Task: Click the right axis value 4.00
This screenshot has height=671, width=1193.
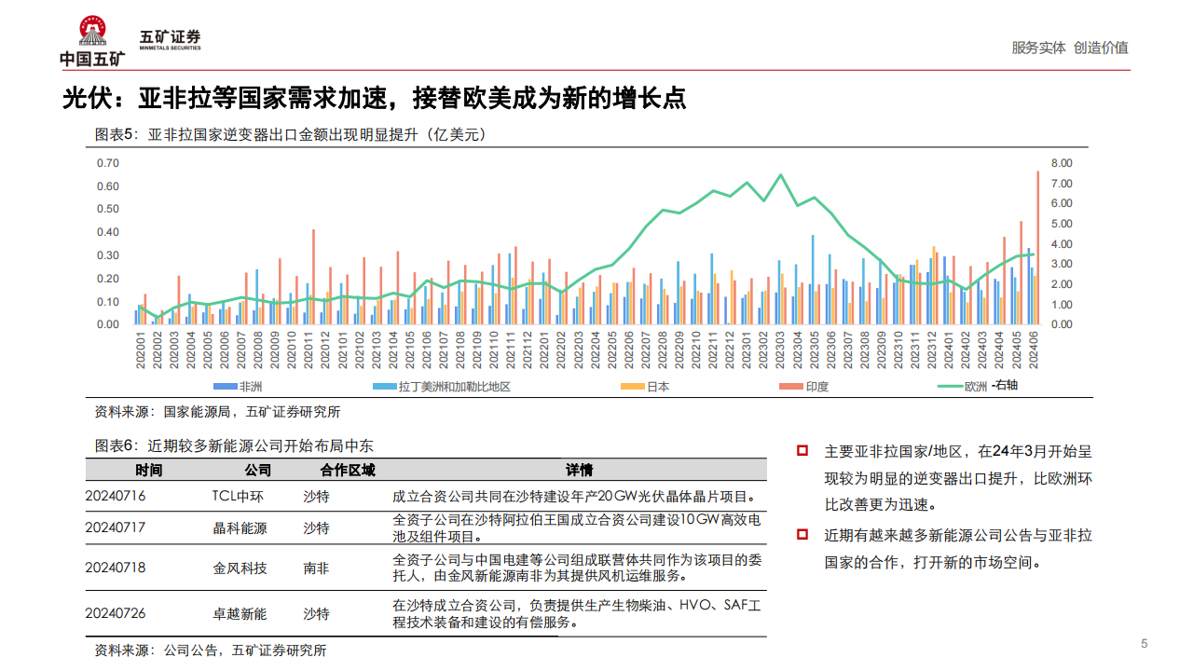Action: coord(1062,244)
